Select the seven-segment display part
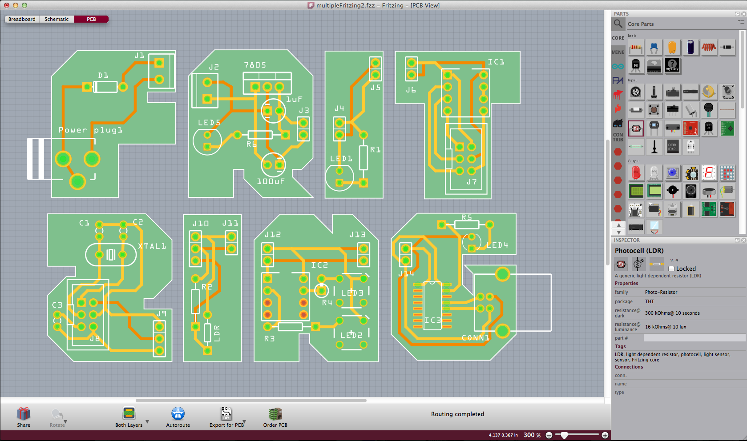Image resolution: width=747 pixels, height=441 pixels. 709,173
